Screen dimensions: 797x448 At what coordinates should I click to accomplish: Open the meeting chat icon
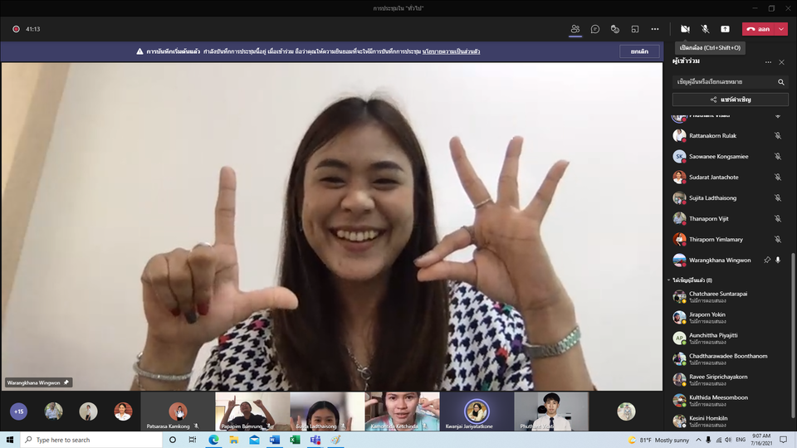click(x=594, y=29)
